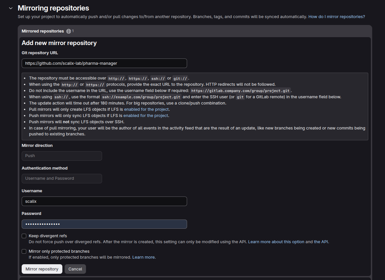Open Learn more link for protected branches

[x=143, y=257]
